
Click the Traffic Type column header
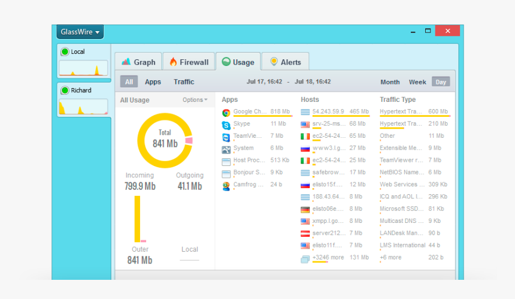pyautogui.click(x=398, y=99)
